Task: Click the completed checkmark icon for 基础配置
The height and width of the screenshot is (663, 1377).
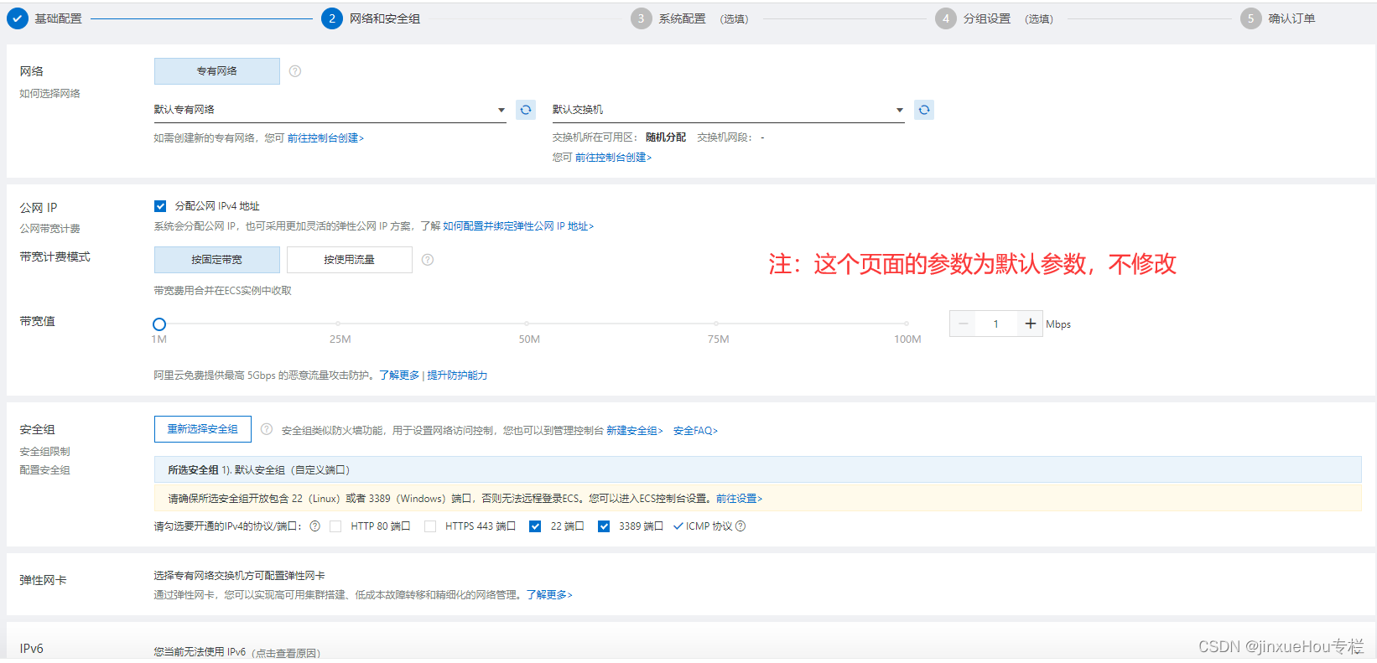Action: tap(18, 18)
